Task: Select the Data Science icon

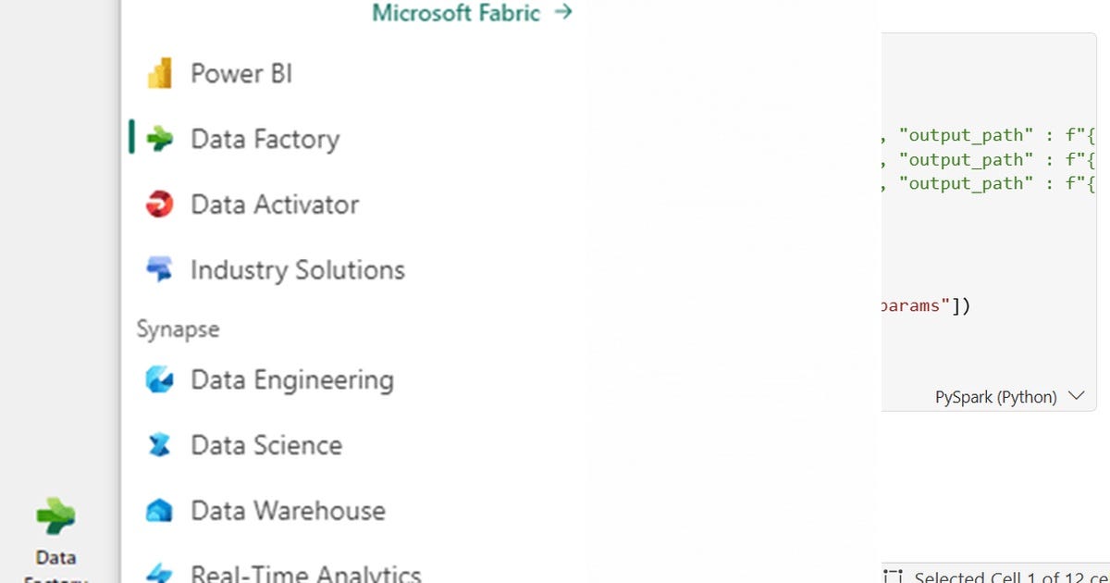Action: click(x=159, y=445)
